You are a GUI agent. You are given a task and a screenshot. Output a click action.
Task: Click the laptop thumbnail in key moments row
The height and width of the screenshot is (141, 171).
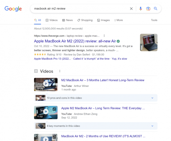pyautogui.click(x=40, y=126)
